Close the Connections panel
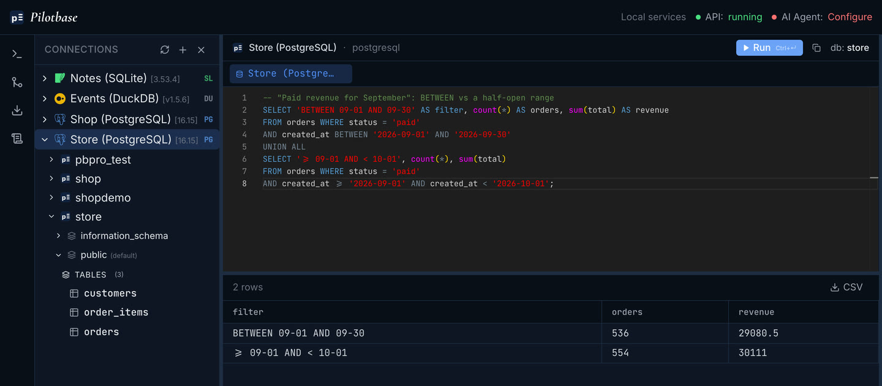 (201, 50)
